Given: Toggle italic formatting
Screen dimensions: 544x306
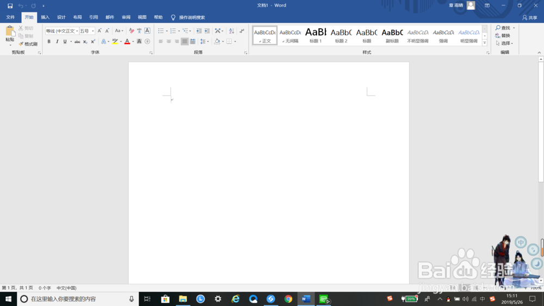Looking at the screenshot, I should (57, 42).
